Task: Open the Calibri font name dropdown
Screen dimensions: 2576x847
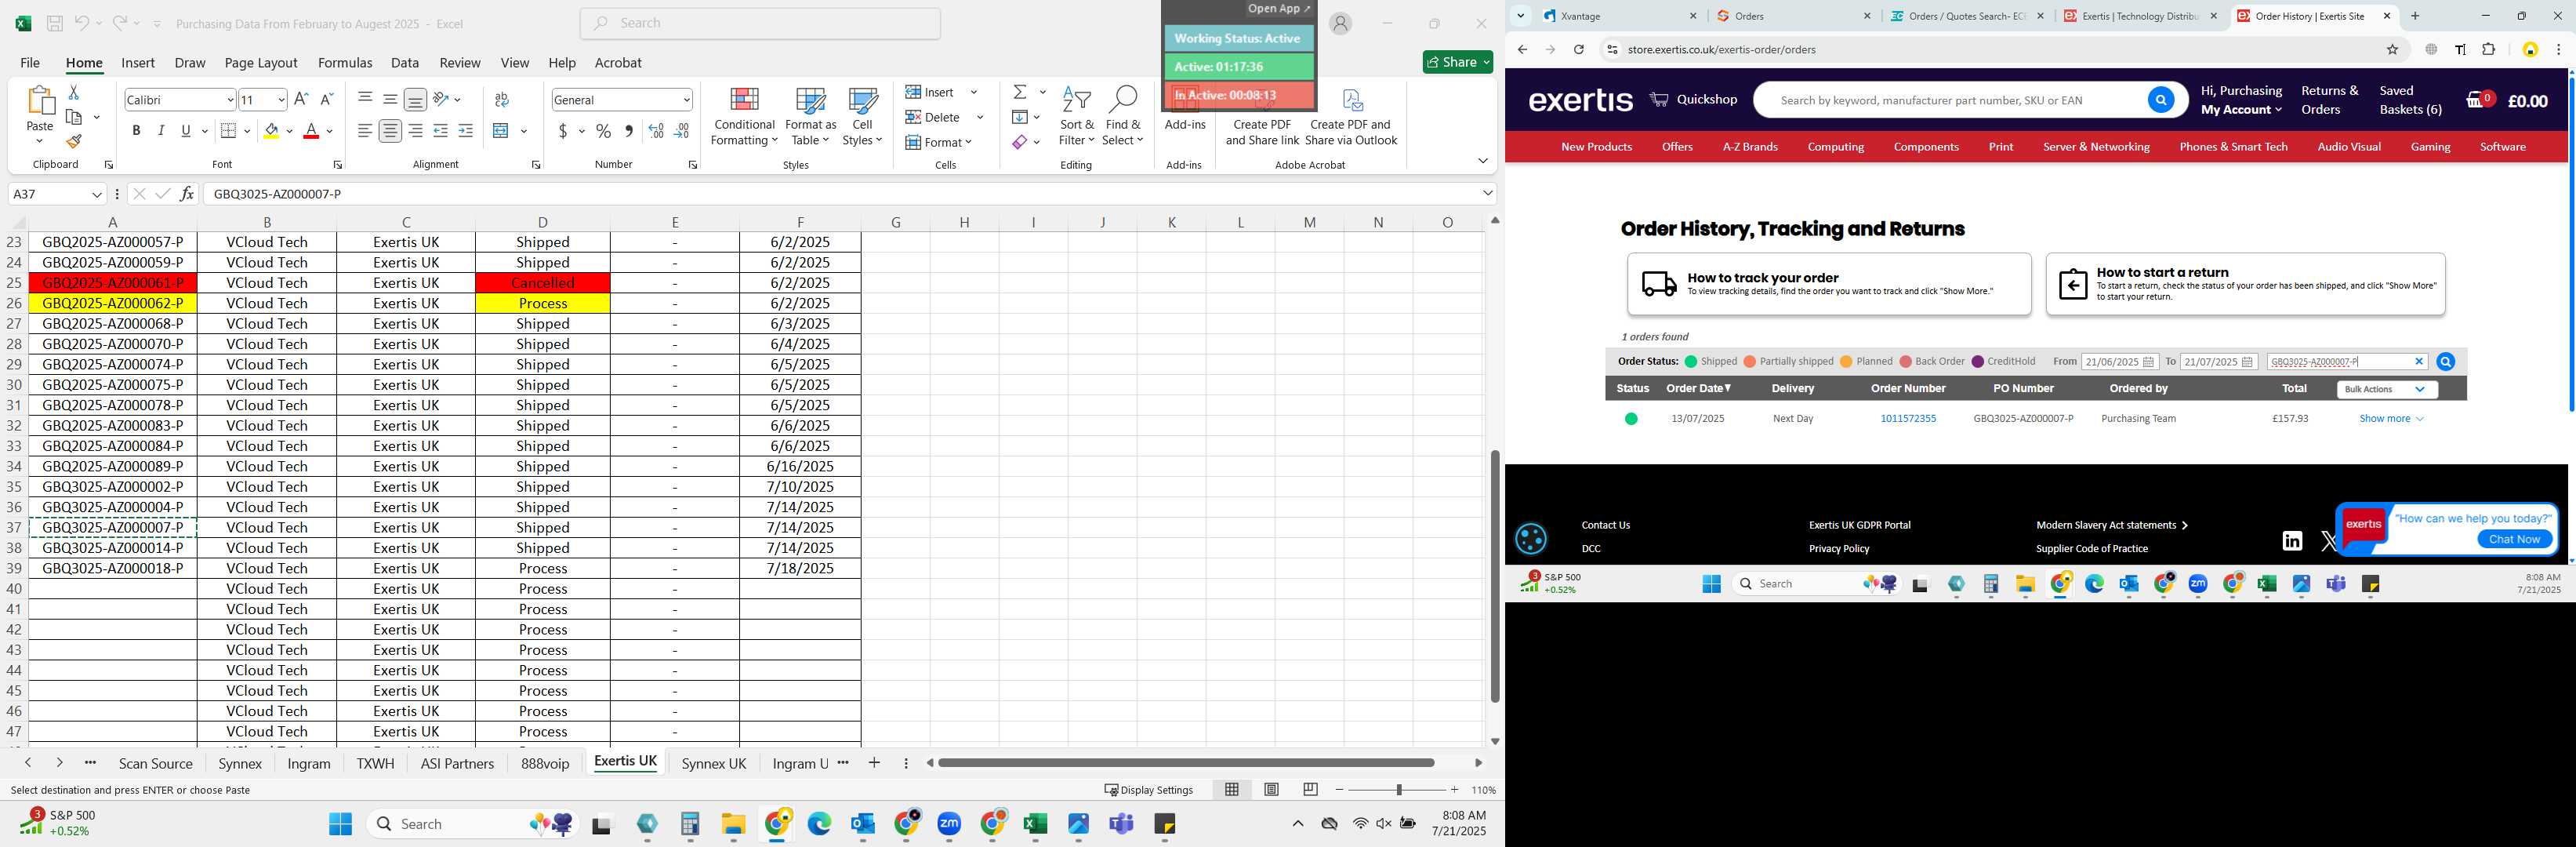Action: (x=230, y=100)
